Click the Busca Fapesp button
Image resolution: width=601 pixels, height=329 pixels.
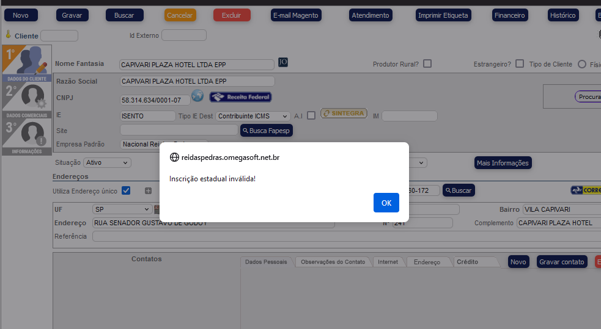(x=267, y=131)
